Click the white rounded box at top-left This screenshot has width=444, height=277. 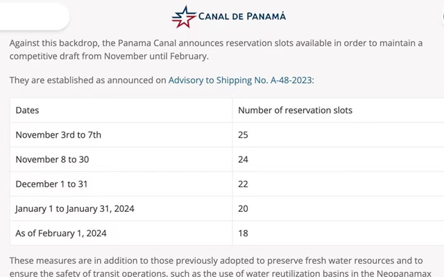33,16
